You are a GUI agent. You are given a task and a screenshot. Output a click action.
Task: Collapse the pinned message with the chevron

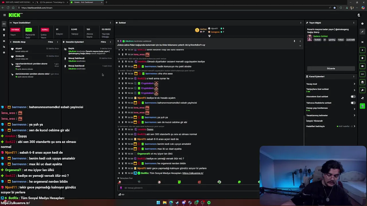point(300,46)
